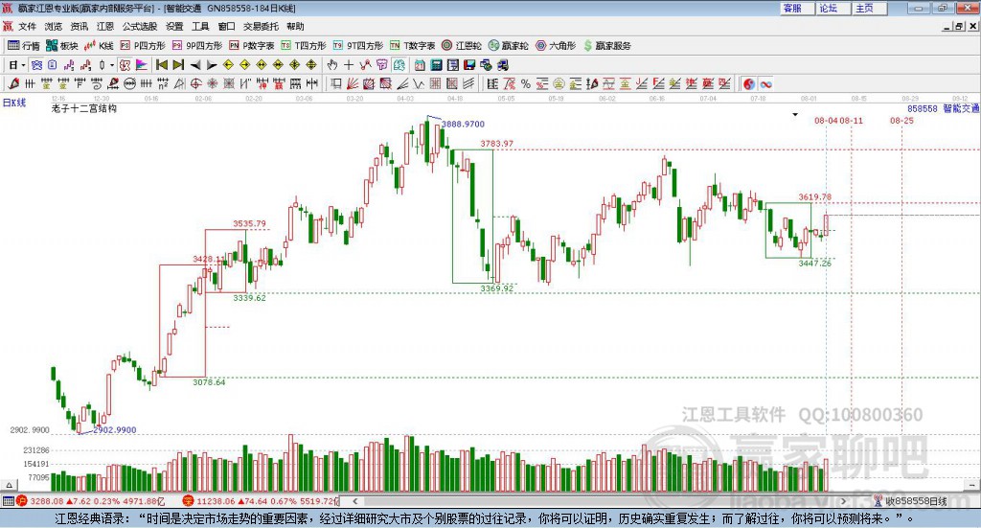Move chart right with the black right arrow
This screenshot has height=528, width=981.
pyautogui.click(x=212, y=64)
